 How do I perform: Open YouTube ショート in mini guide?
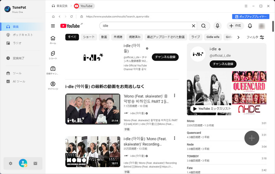point(53,55)
